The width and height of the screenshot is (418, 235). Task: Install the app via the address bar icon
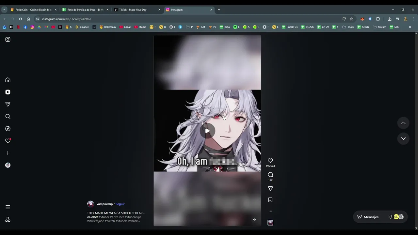344,19
